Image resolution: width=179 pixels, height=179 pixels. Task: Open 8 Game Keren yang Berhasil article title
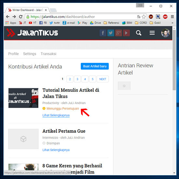[x=72, y=169]
